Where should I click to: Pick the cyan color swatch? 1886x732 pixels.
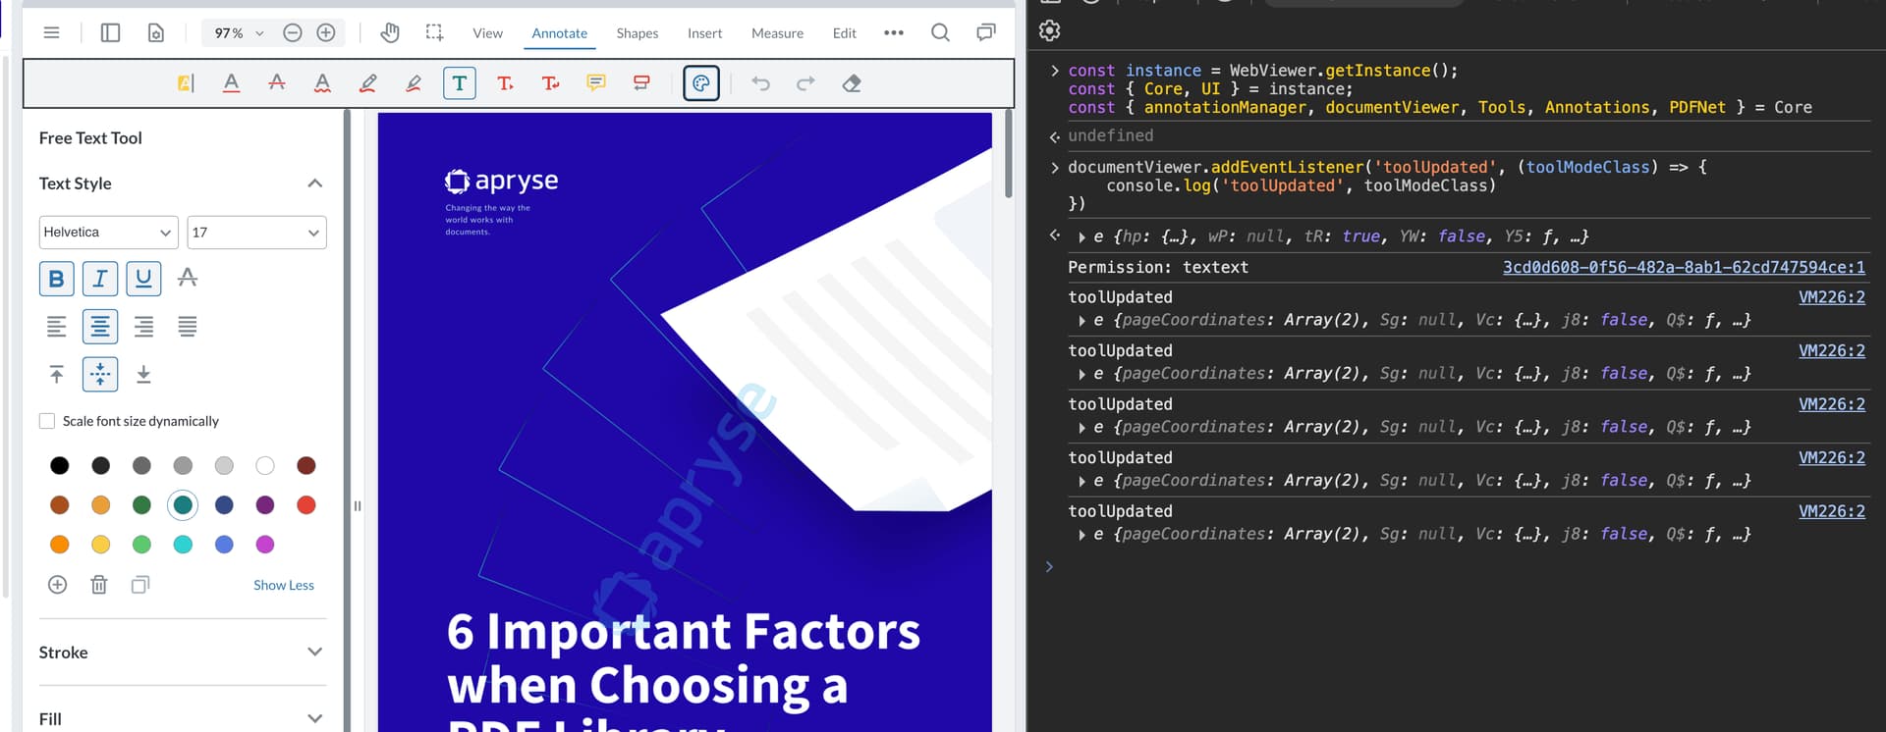point(183,544)
